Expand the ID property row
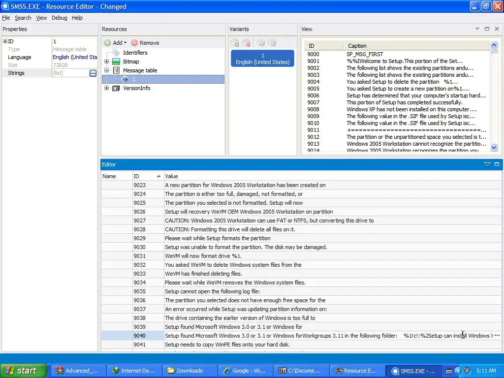 (5, 41)
